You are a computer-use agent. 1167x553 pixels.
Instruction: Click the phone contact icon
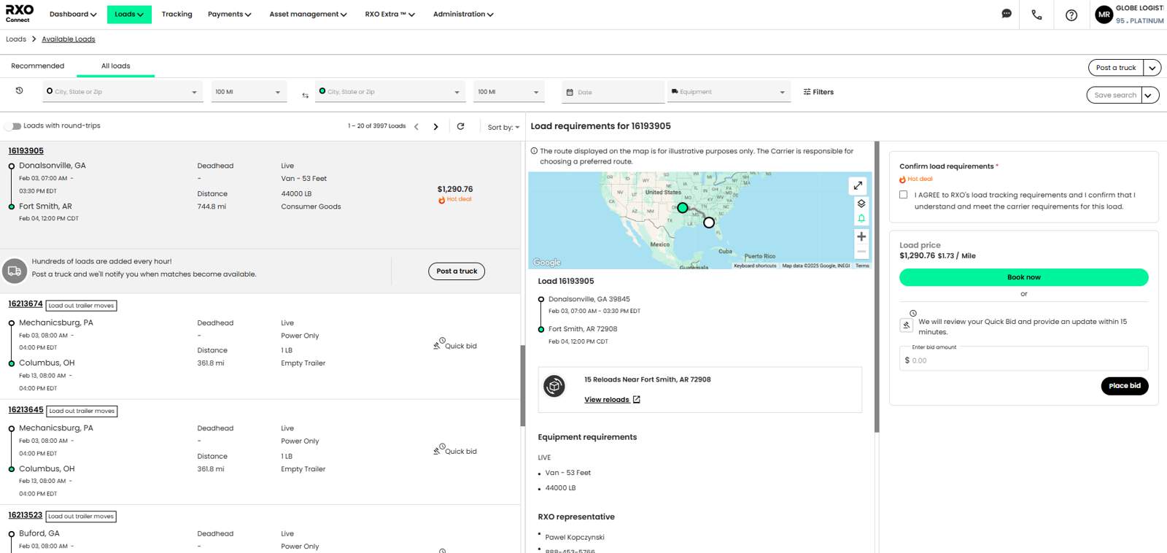click(1036, 15)
